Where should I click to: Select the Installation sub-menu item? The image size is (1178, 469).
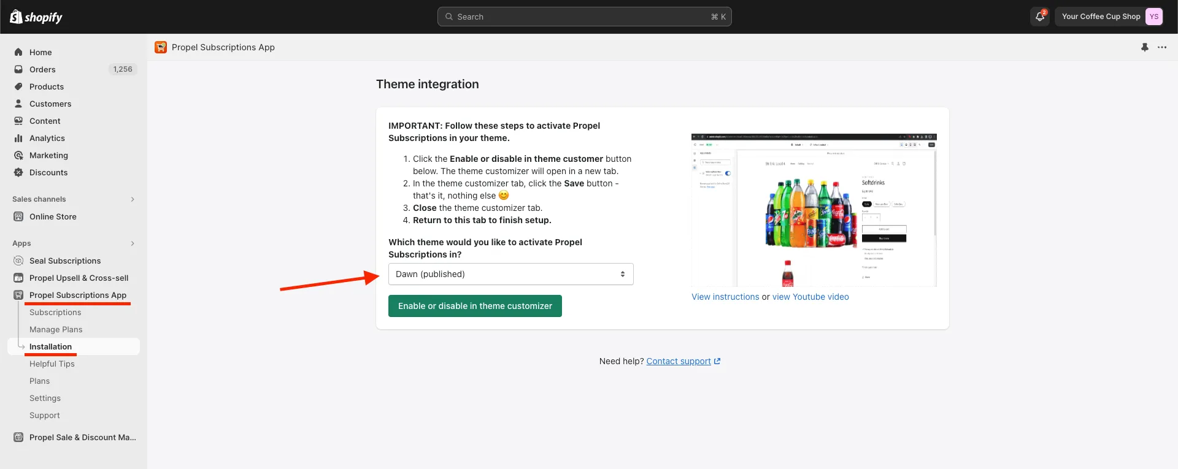point(74,346)
